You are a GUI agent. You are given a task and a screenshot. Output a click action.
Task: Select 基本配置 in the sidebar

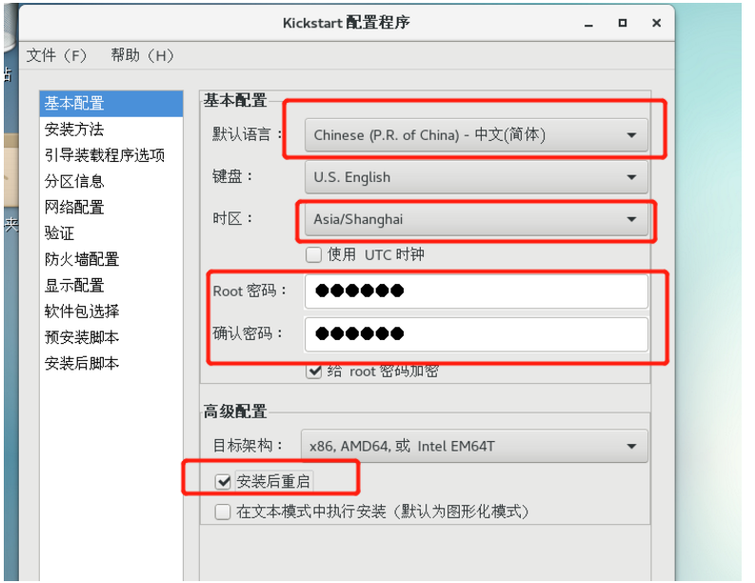click(111, 103)
